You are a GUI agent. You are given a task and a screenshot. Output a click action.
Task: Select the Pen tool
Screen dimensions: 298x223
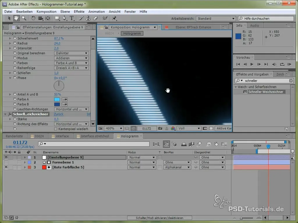point(65,18)
